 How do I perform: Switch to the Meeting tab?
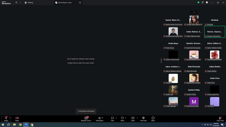click(x=29, y=2)
